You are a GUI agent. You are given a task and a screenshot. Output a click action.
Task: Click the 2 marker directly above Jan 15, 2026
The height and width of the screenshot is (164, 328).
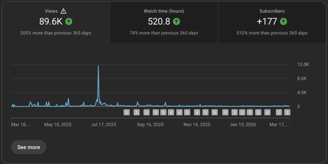tap(242, 112)
